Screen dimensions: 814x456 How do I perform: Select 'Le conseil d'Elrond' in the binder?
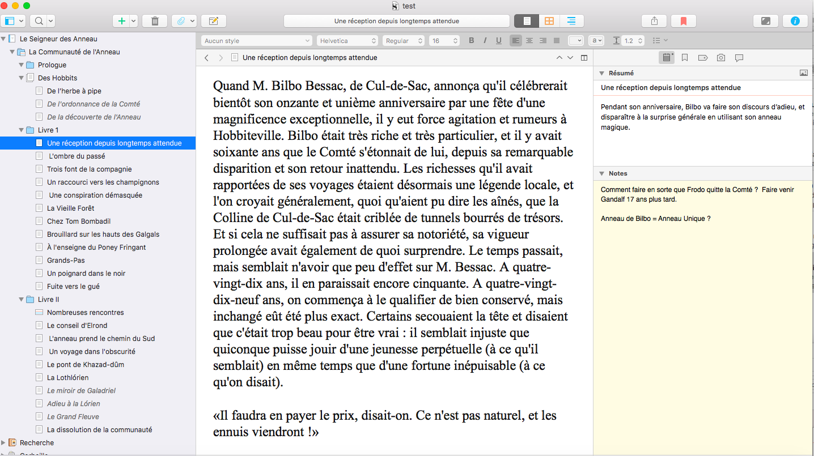(x=77, y=326)
